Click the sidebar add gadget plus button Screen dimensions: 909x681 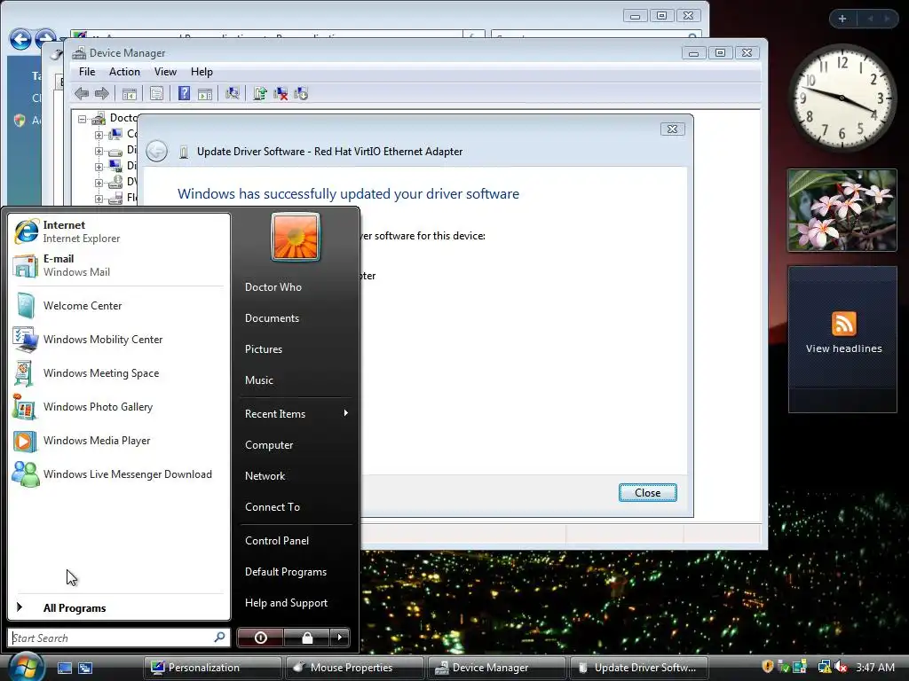click(x=842, y=19)
